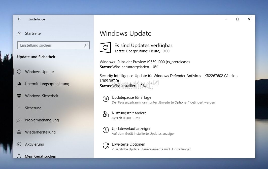Click 'Es sind Updates verfügbar.' text

click(144, 45)
